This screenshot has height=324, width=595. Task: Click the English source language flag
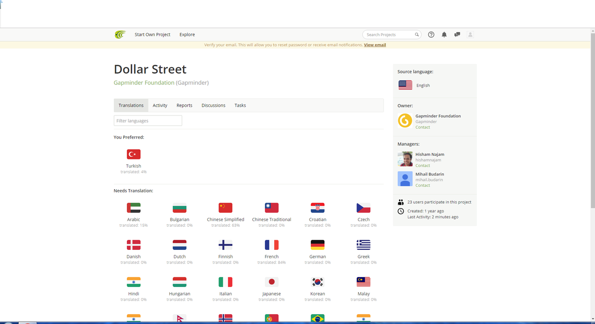405,85
